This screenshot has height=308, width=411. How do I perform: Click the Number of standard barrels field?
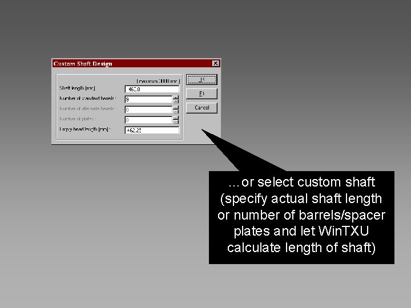[148, 99]
